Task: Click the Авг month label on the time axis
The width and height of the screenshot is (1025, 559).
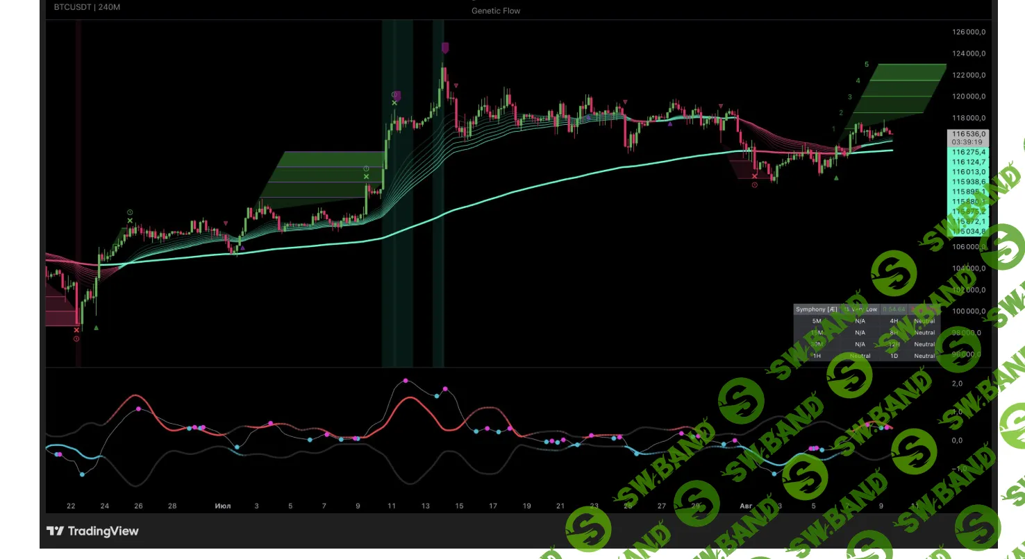Action: 744,506
